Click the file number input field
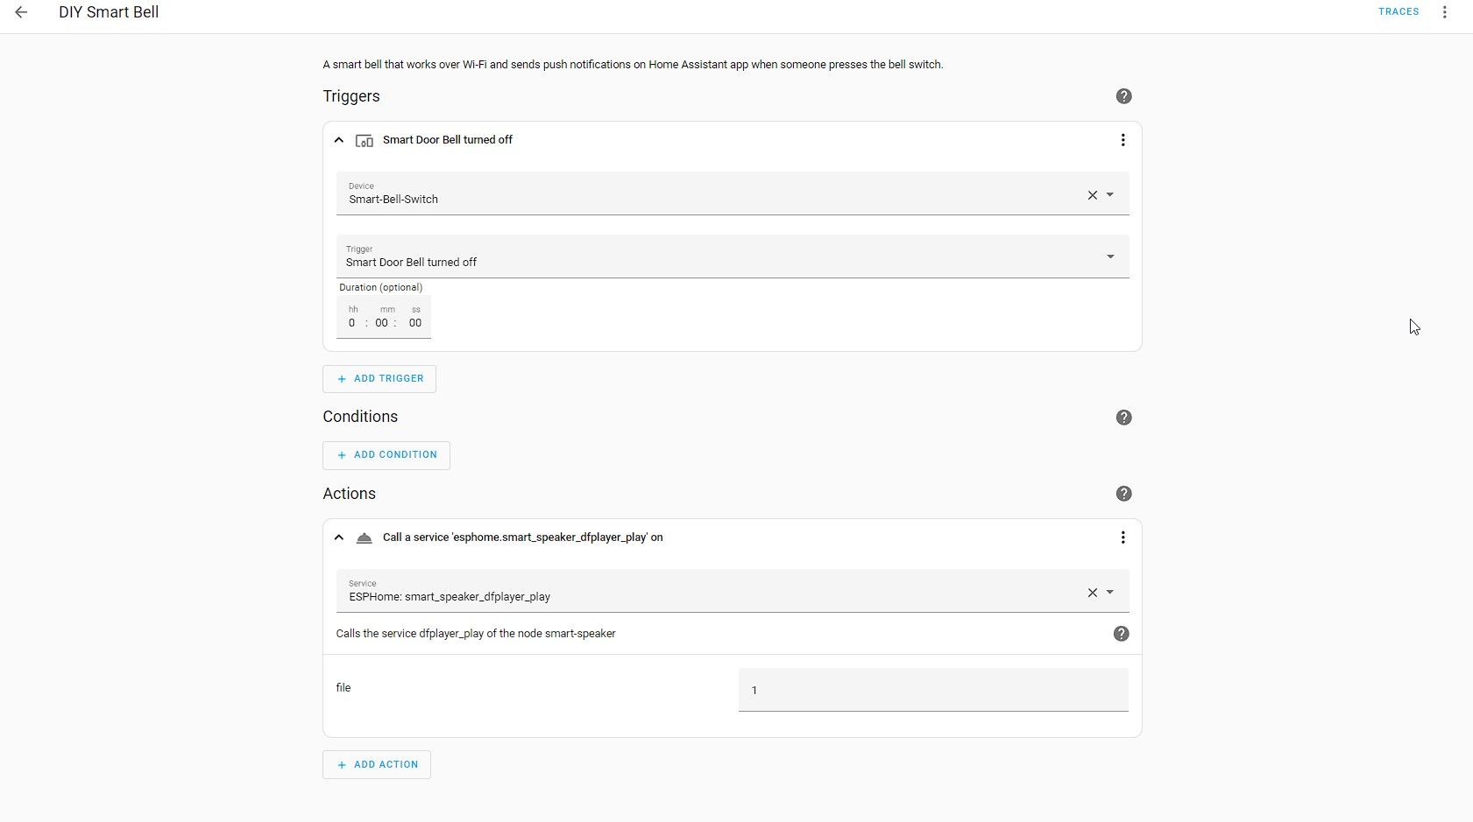This screenshot has height=822, width=1473. pos(932,691)
